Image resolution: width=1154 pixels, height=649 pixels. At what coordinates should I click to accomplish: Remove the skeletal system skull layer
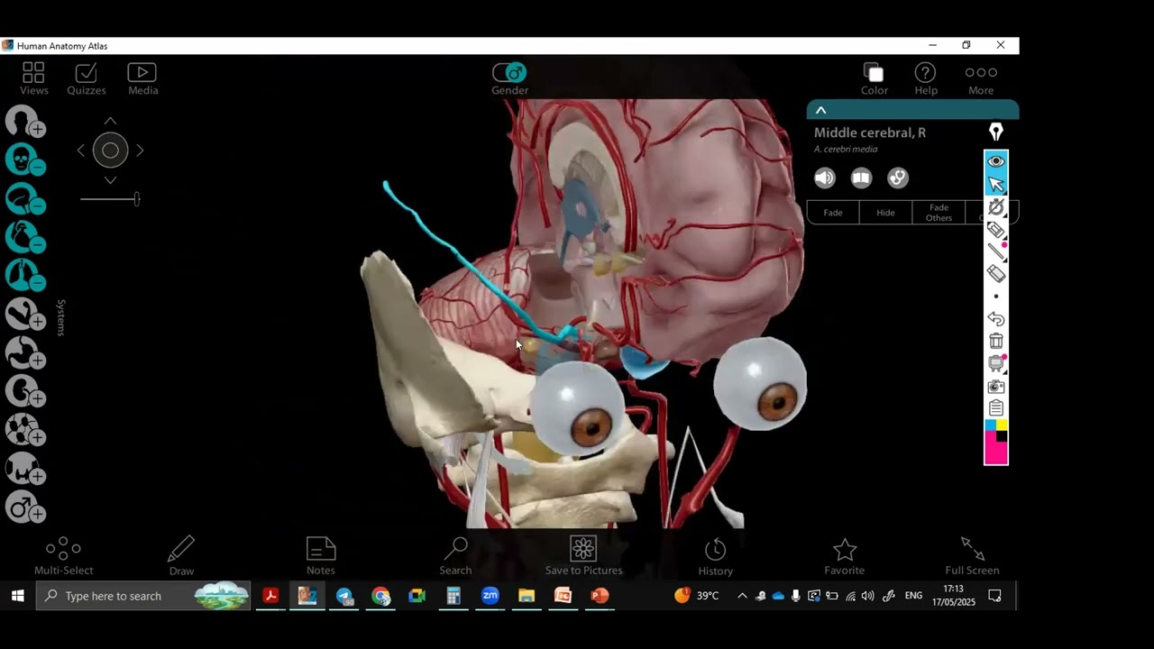click(x=25, y=160)
